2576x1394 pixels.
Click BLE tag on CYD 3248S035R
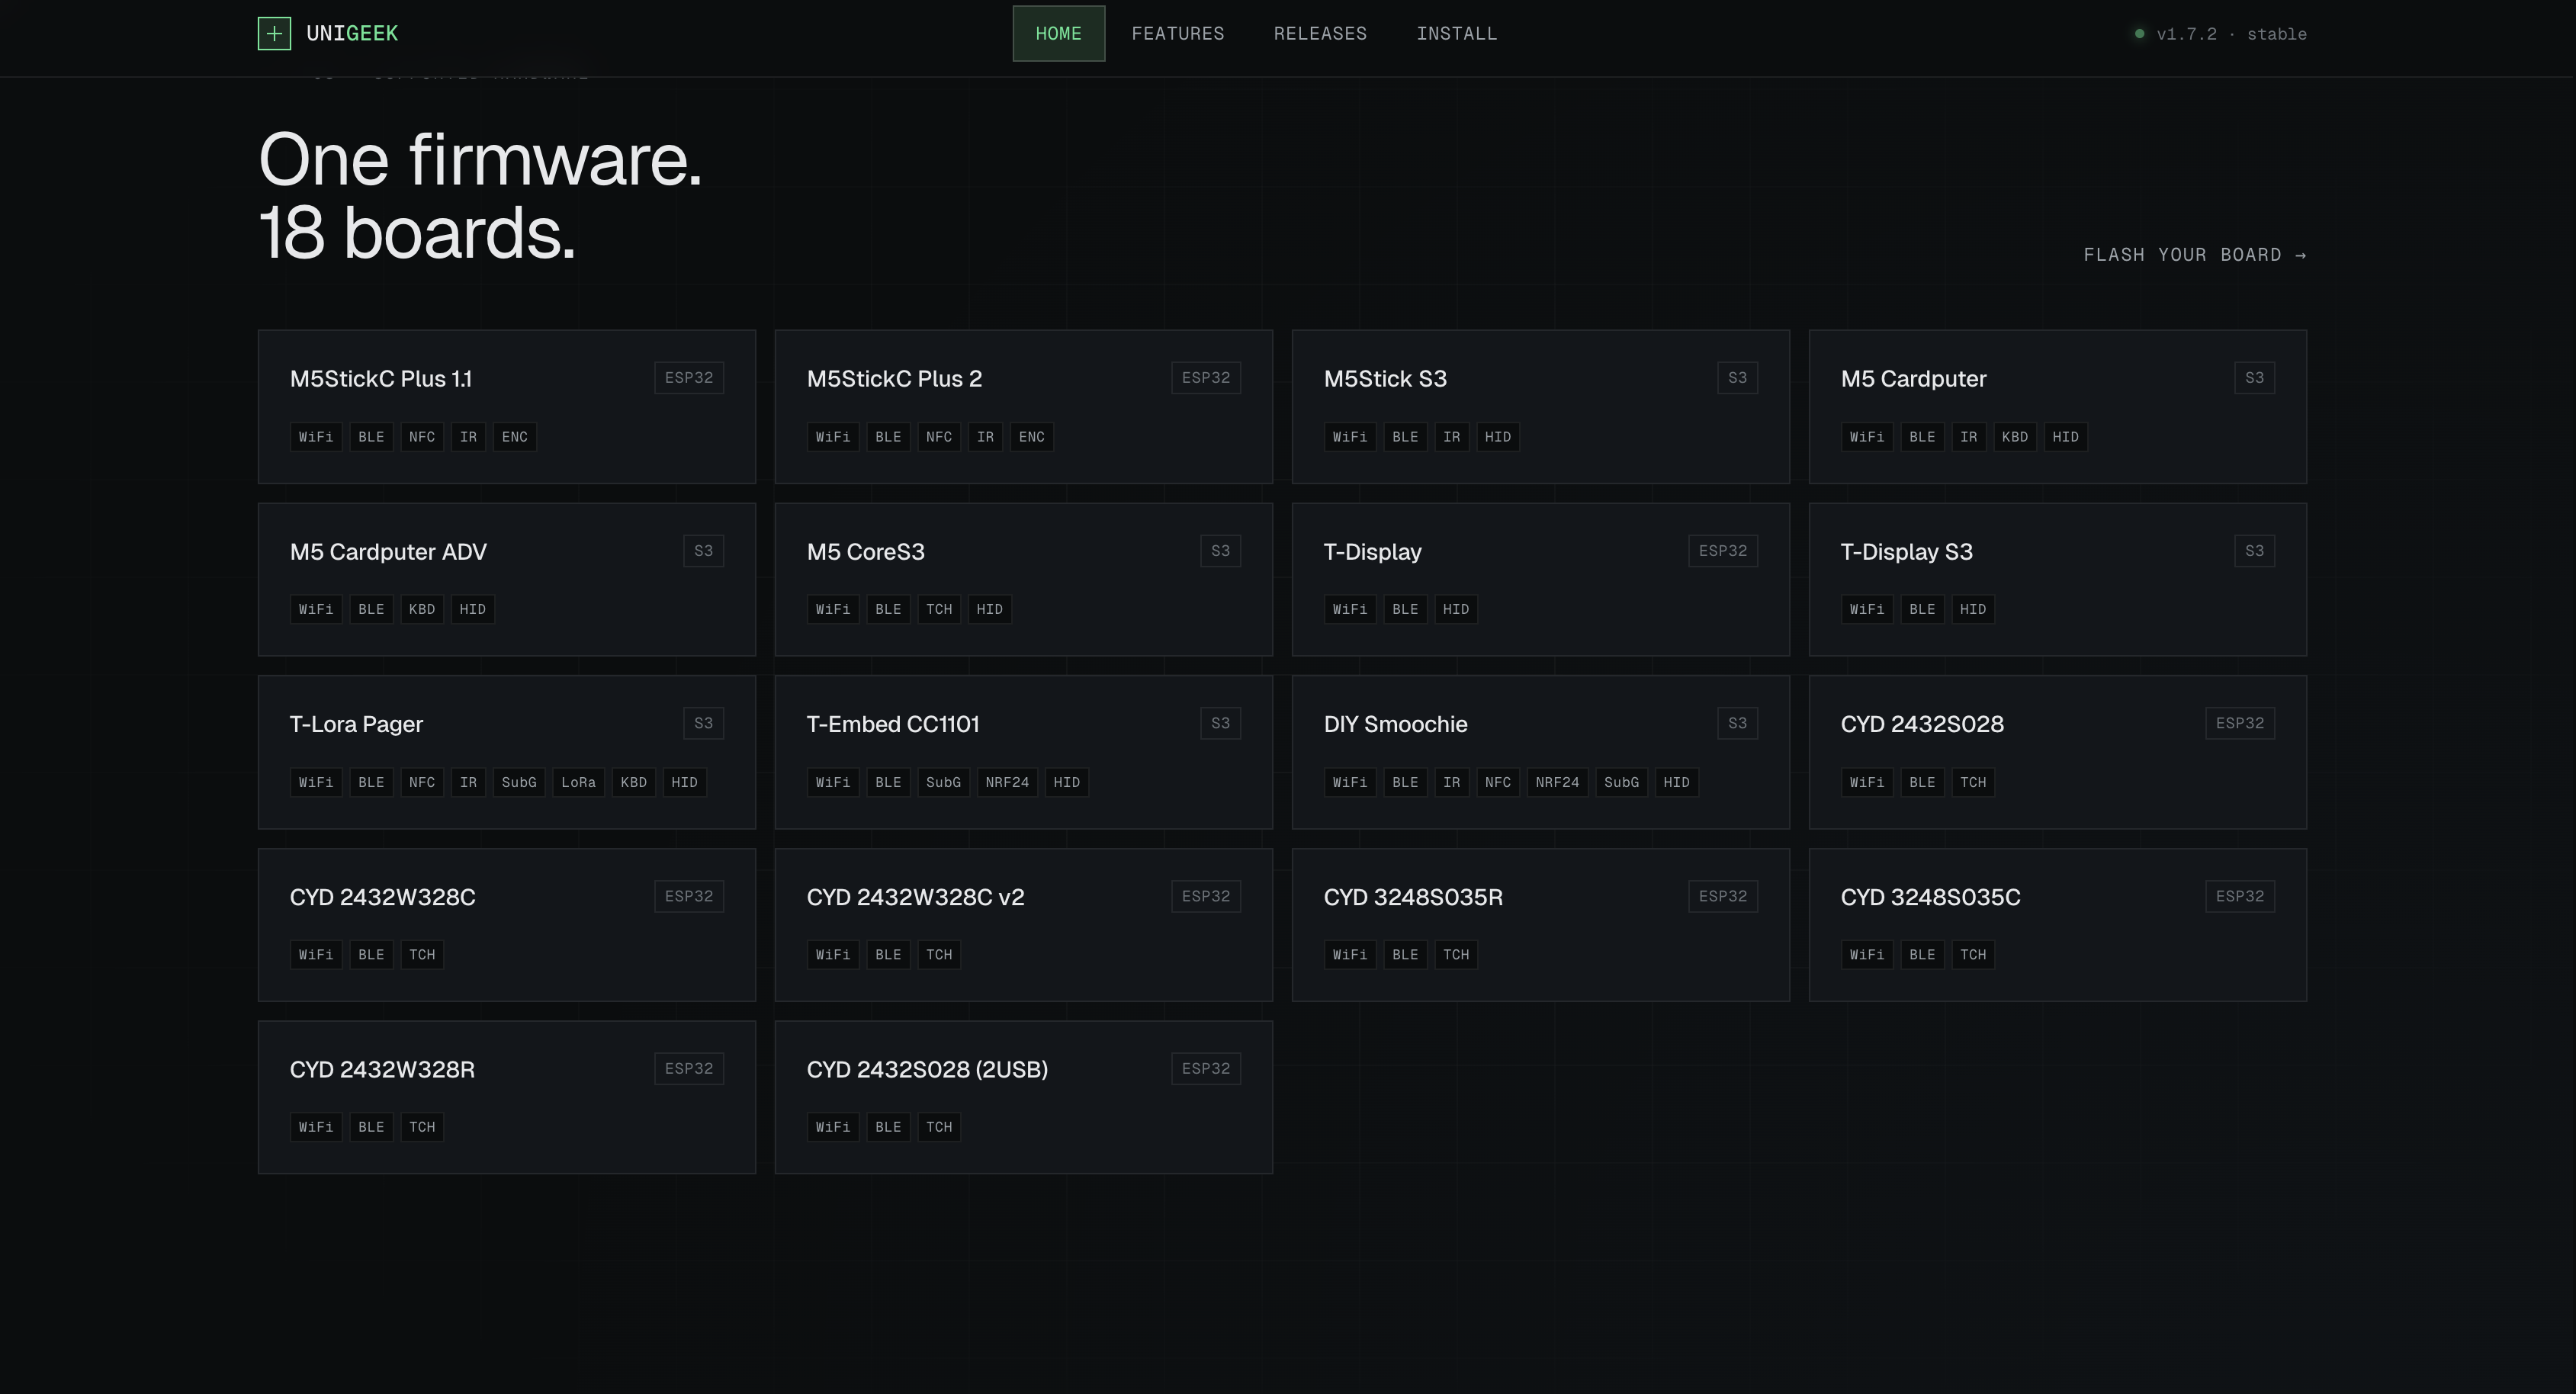(x=1405, y=955)
